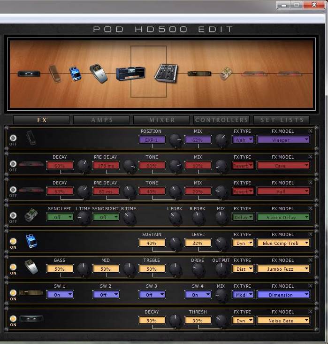Viewport: 328px width, 344px height.
Task: Open the Dist FX type dropdown
Action: coord(243,269)
